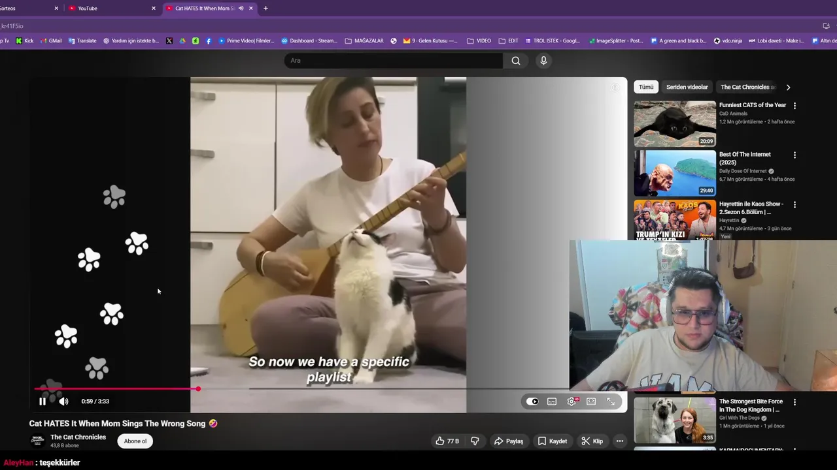
Task: Open the vdo.ninja bookmark
Action: pos(728,40)
